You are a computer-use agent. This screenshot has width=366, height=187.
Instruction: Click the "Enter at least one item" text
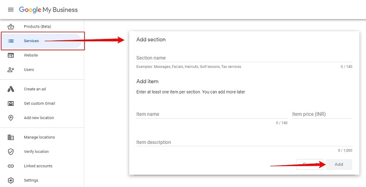point(191,92)
